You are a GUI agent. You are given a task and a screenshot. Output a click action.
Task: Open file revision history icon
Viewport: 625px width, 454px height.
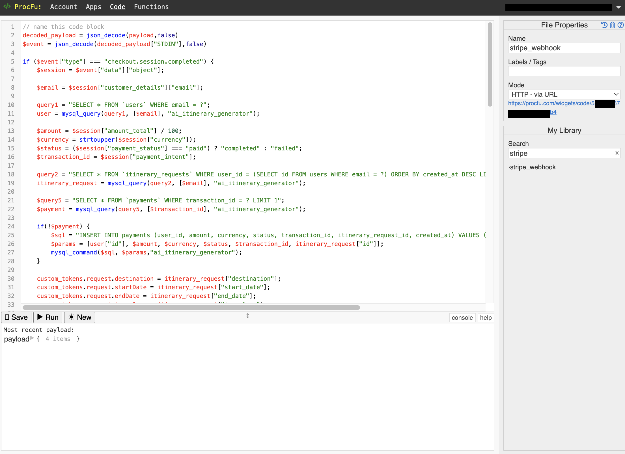[x=604, y=25]
